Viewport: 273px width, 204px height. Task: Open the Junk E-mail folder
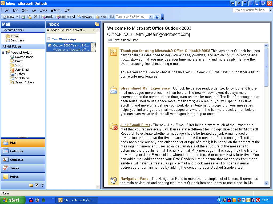click(x=20, y=70)
